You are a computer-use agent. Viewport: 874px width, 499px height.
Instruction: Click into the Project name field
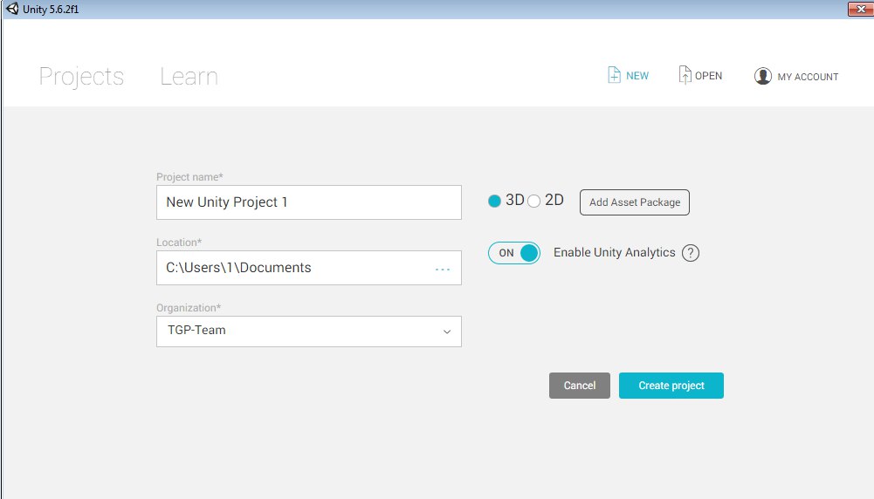309,202
